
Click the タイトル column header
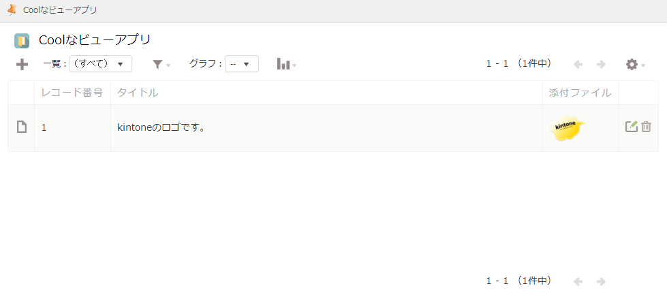138,93
